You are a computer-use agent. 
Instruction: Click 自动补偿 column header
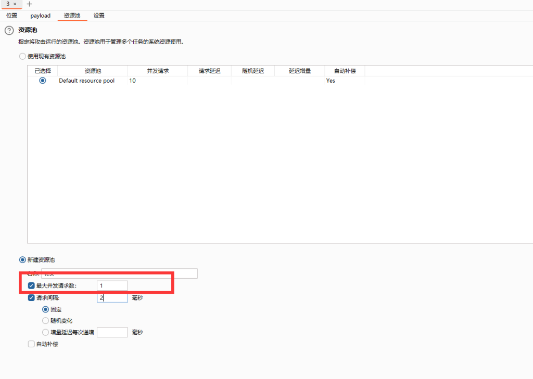click(x=345, y=71)
